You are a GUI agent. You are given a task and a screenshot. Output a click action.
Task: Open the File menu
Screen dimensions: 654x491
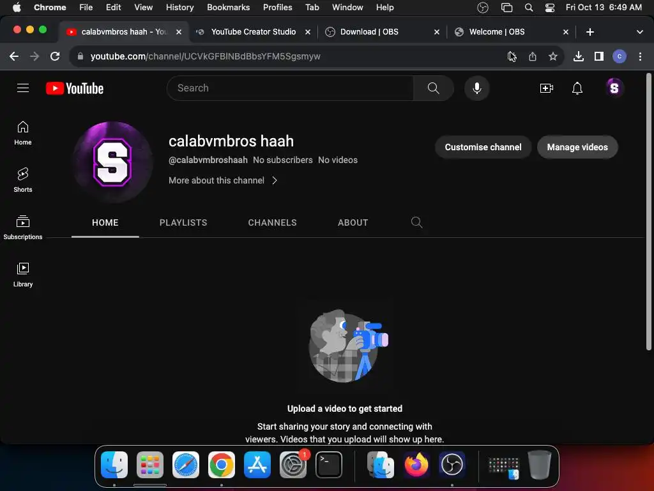pyautogui.click(x=86, y=7)
